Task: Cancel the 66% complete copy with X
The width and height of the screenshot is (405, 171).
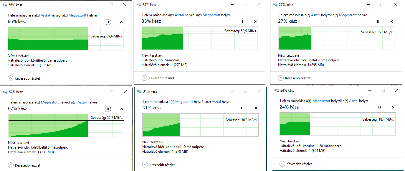Action: click(x=121, y=22)
